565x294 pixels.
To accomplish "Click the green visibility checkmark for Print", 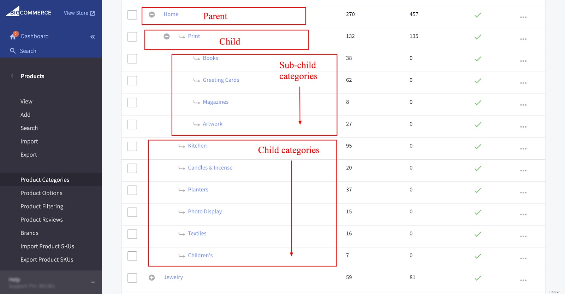I will 478,36.
